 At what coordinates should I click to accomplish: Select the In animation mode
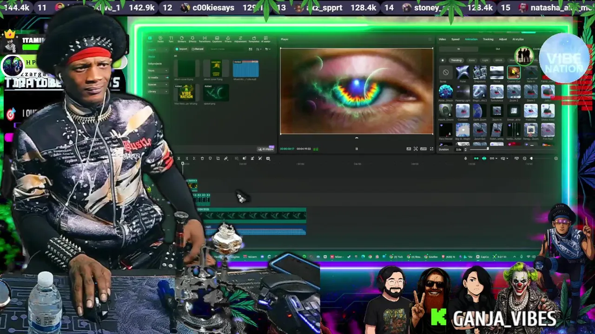459,49
